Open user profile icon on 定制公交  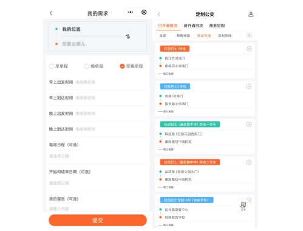pos(251,14)
